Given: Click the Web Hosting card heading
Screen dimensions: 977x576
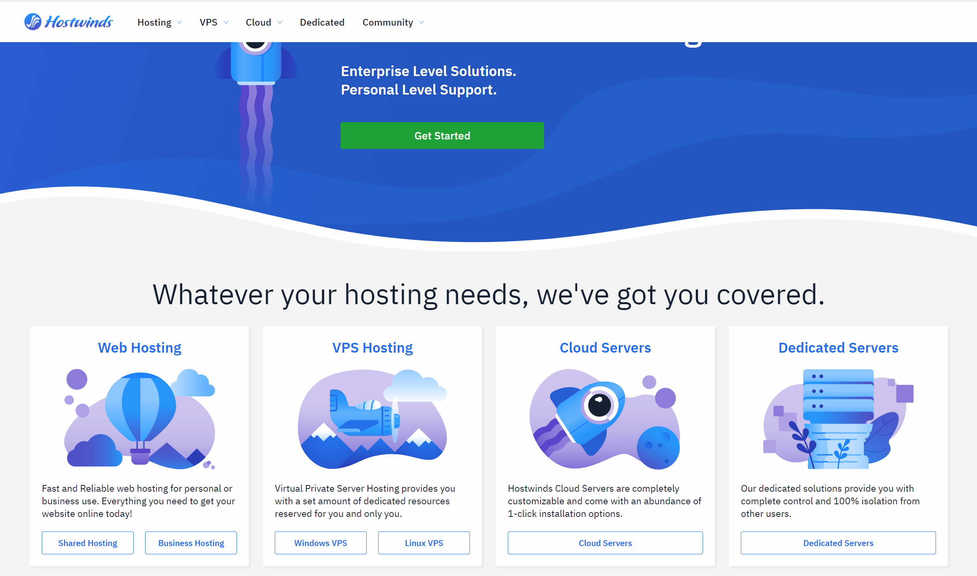Looking at the screenshot, I should [x=140, y=347].
